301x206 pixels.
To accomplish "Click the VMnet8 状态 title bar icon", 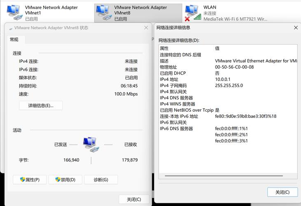I will click(x=11, y=28).
